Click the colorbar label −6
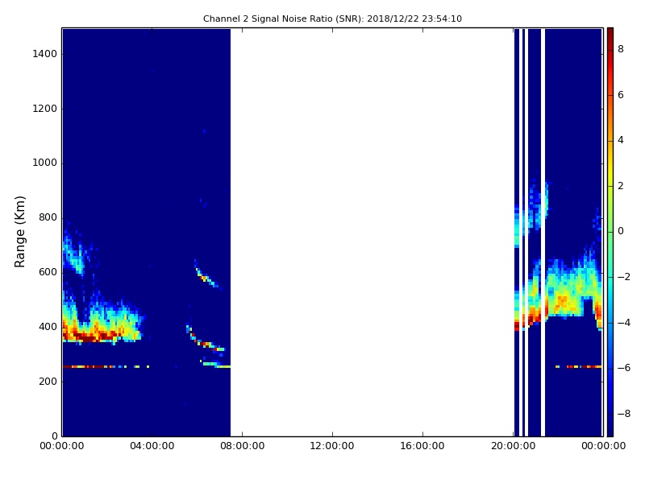 [x=624, y=368]
